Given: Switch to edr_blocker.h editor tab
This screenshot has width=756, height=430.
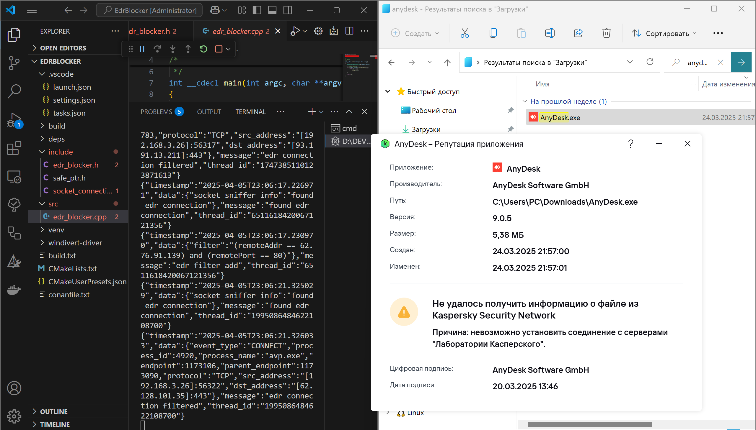Looking at the screenshot, I should tap(153, 31).
